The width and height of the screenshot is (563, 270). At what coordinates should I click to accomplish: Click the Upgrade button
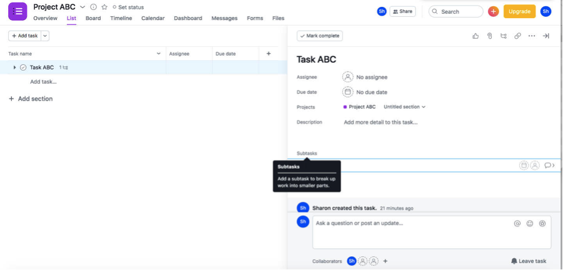pos(519,11)
